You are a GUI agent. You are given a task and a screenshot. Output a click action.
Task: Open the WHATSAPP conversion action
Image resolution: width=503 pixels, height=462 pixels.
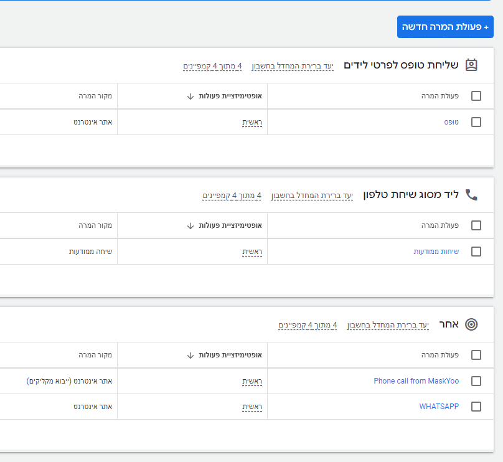[x=439, y=407]
